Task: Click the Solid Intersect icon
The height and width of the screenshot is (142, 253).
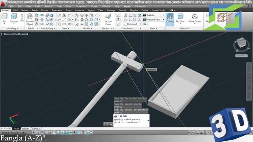Action: [42, 24]
